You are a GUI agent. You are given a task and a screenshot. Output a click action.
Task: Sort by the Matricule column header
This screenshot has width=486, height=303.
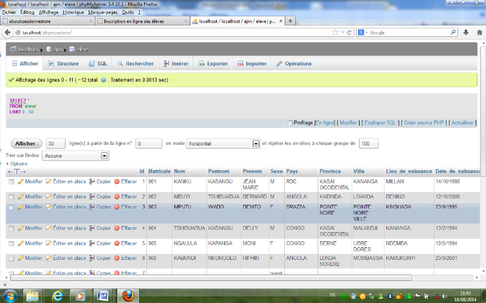tap(159, 171)
